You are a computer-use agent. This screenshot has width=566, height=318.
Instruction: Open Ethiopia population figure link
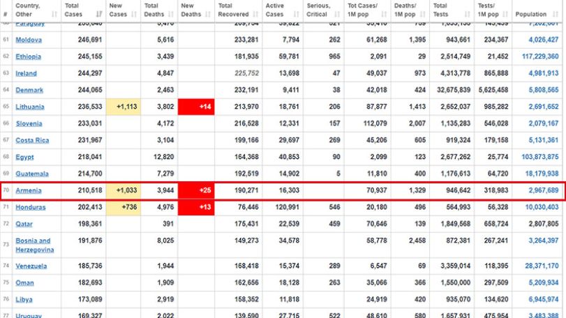[x=540, y=56]
